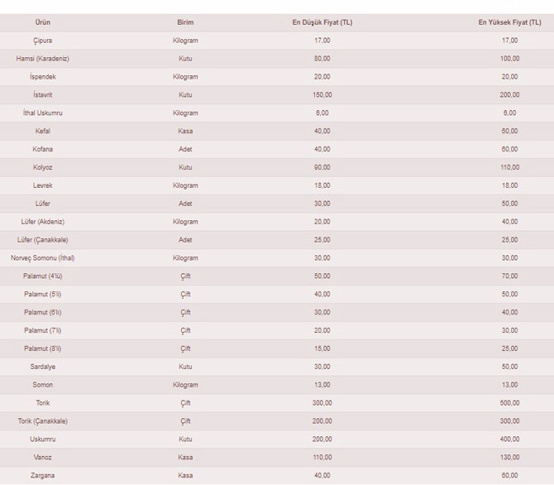This screenshot has height=485, width=554.
Task: Select the Norveç Somonu (İthal) product
Action: pyautogui.click(x=43, y=258)
